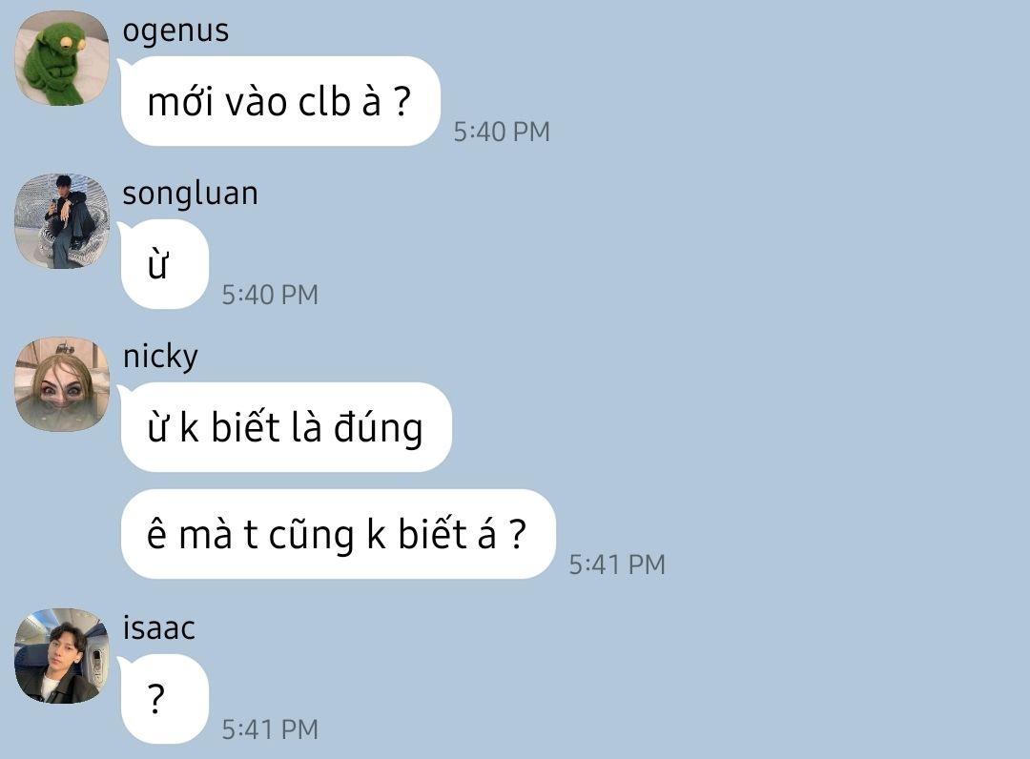
Task: Click the 5:41 PM timestamp by nicky's message
Action: pyautogui.click(x=617, y=564)
